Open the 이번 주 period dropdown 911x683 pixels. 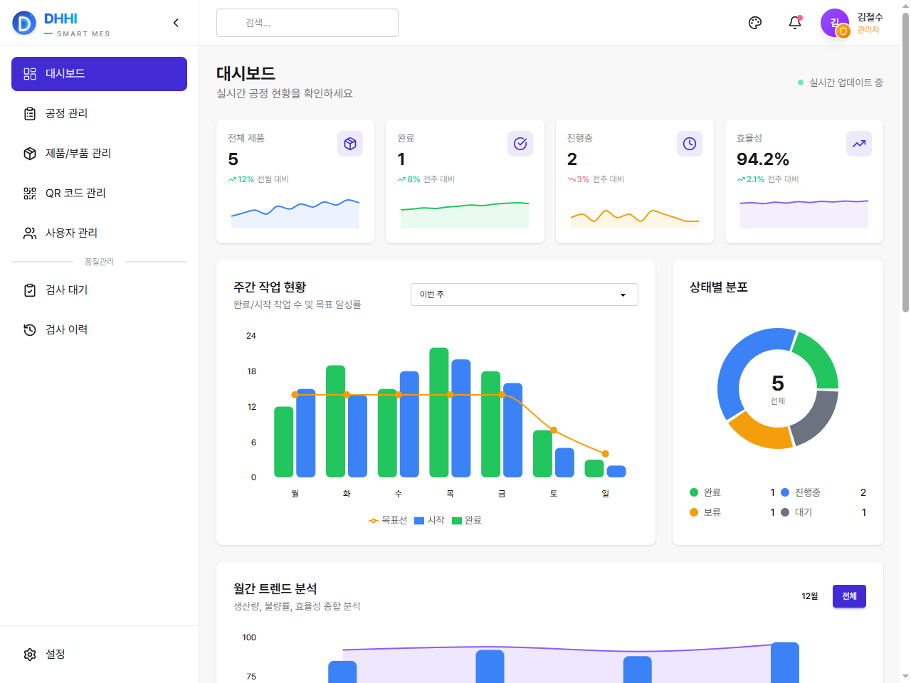point(525,295)
